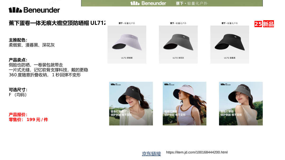Open model photo wearing light purple visor
The width and height of the screenshot is (285, 160).
(184, 104)
